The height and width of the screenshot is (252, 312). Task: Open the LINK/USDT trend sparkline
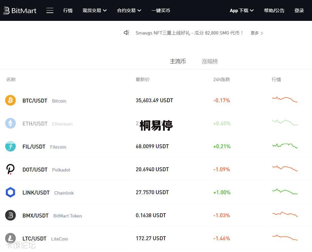coord(285,191)
